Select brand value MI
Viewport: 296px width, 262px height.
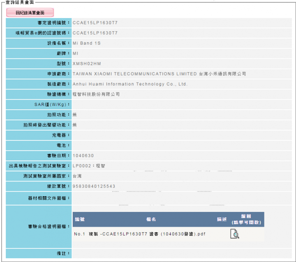76,53
